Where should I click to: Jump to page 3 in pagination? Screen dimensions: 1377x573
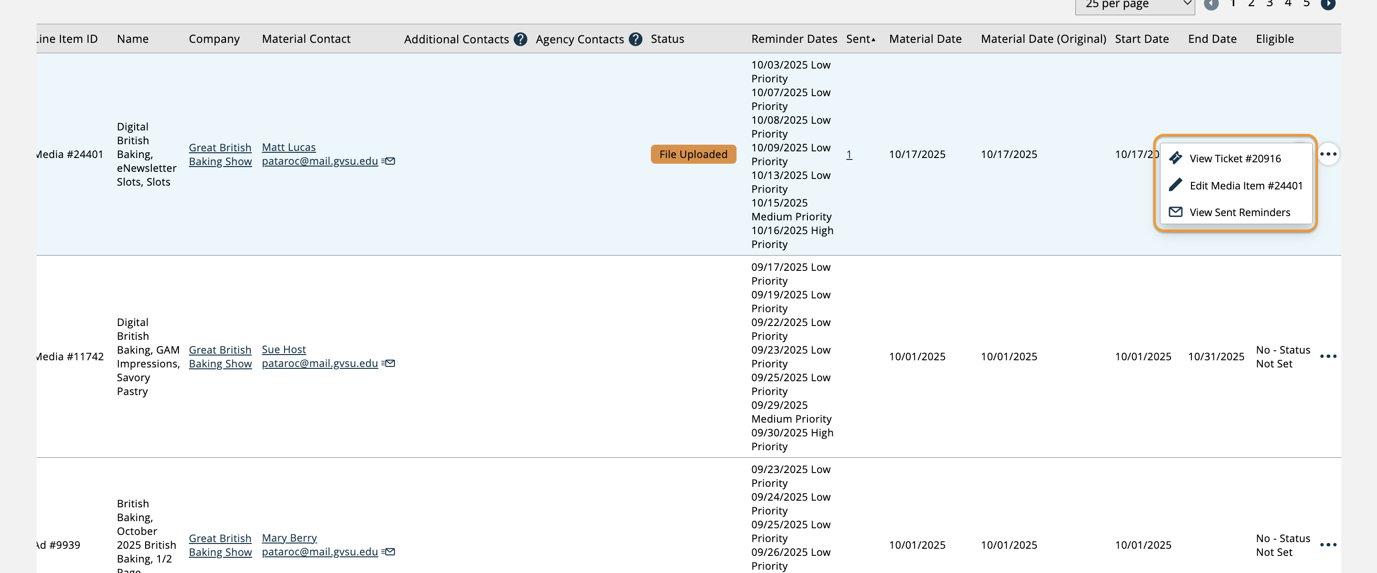coord(1269,4)
